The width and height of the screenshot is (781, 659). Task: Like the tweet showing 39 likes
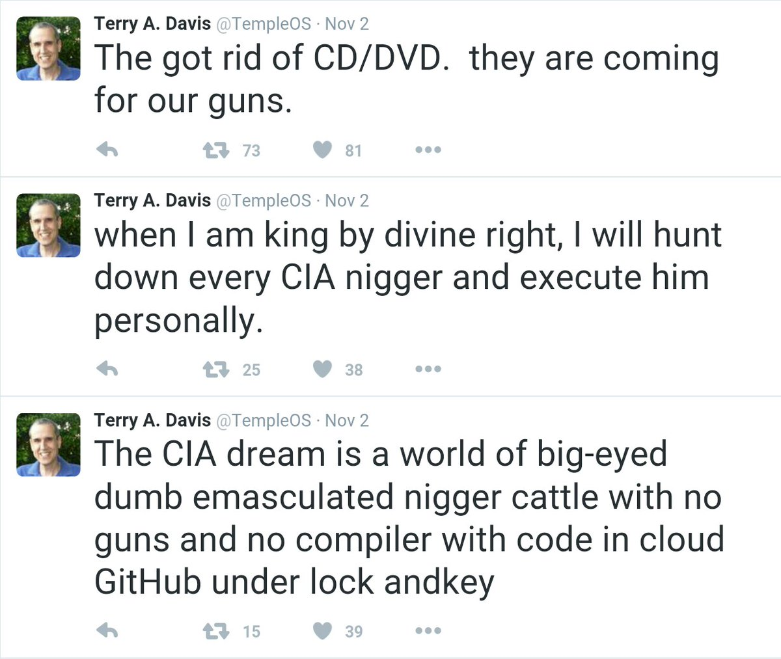coord(323,630)
